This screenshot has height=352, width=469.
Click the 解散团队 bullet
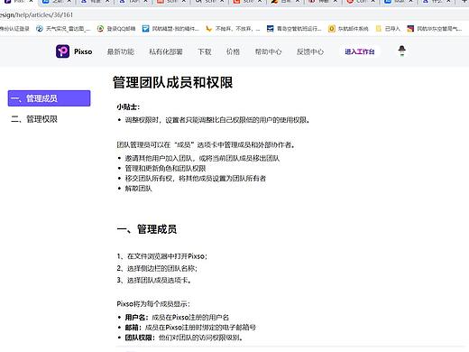pos(139,189)
